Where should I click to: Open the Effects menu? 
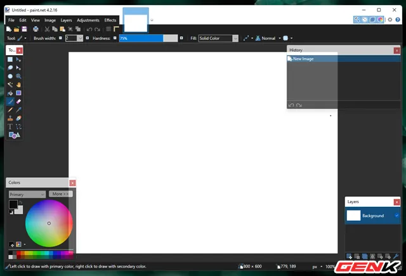point(110,20)
